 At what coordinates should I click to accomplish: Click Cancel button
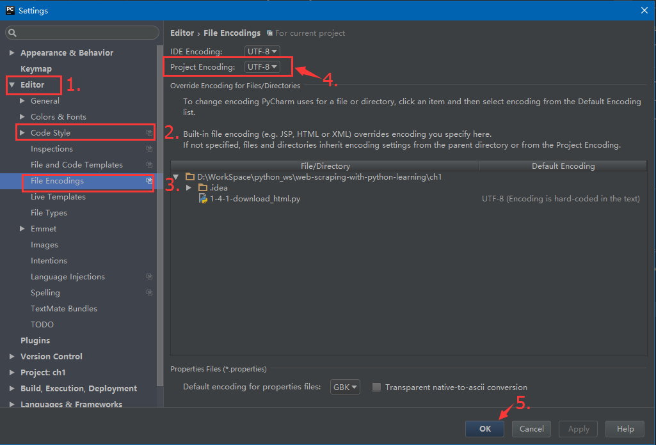point(531,429)
